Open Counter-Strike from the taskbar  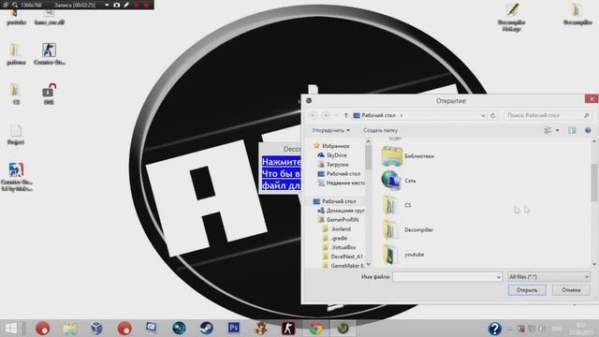pos(288,328)
